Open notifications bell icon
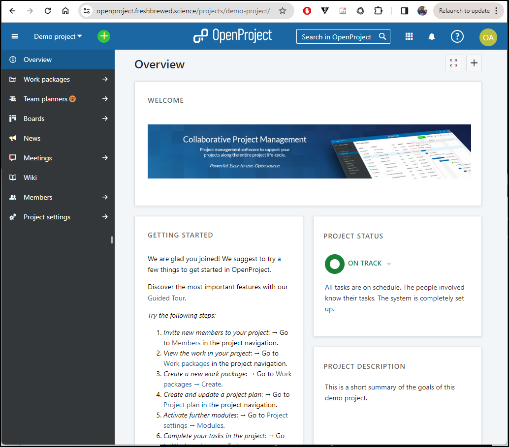 (432, 37)
